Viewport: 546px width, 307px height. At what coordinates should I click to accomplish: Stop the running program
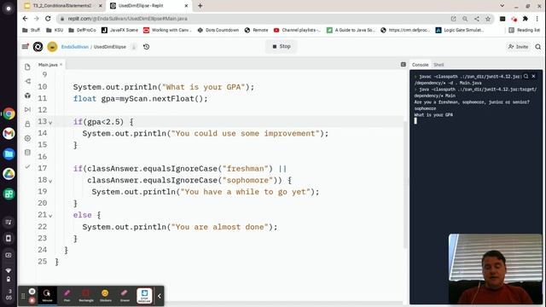click(x=282, y=46)
